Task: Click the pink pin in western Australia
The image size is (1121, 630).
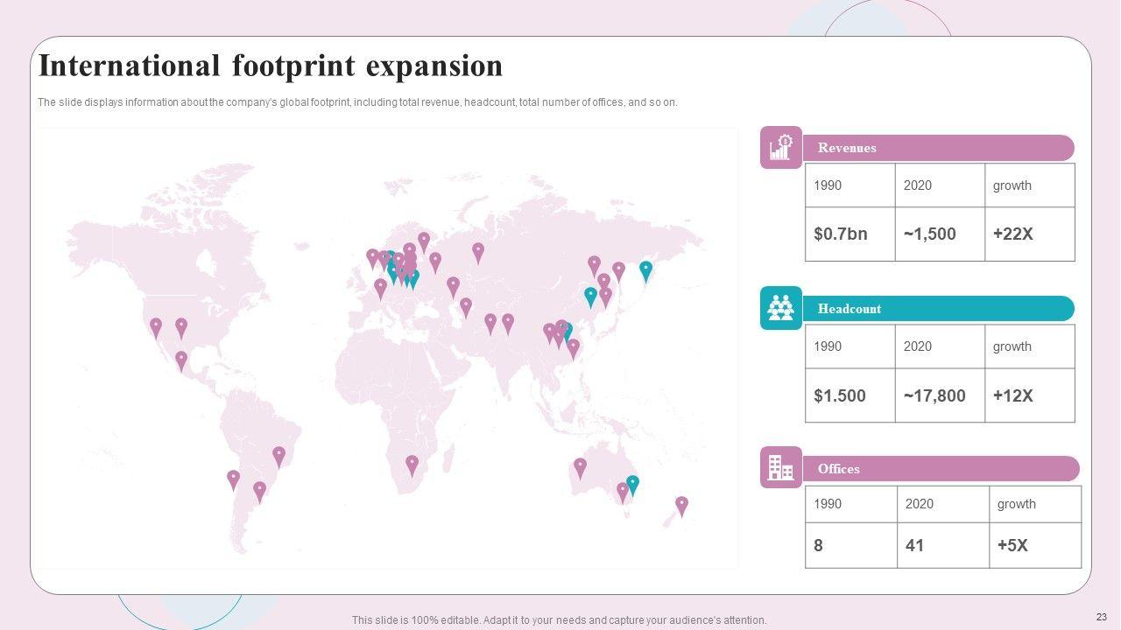Action: pyautogui.click(x=580, y=467)
